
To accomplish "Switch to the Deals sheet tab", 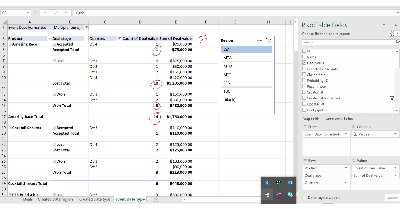I will [28, 200].
